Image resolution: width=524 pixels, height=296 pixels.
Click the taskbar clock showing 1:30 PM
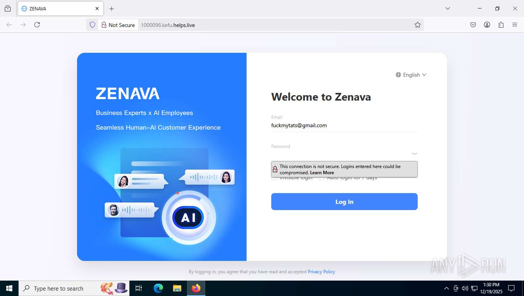491,288
